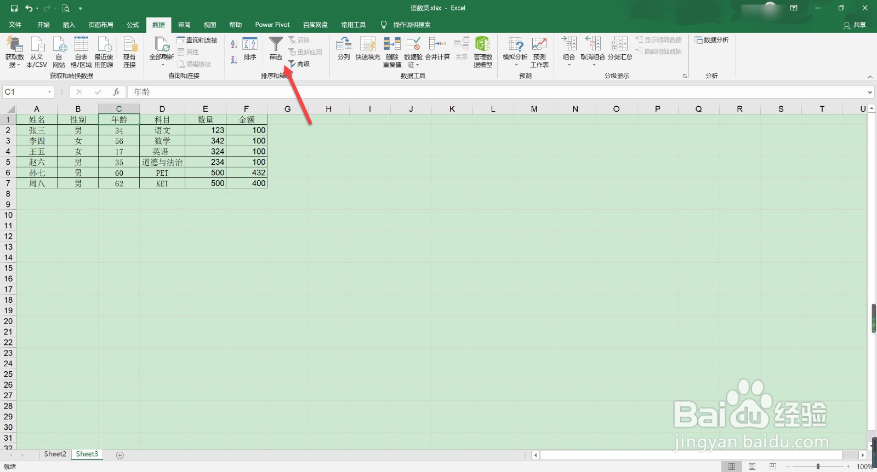Click Subtotal in the Outline group
Viewport: 877px width, 472px height.
pos(620,48)
